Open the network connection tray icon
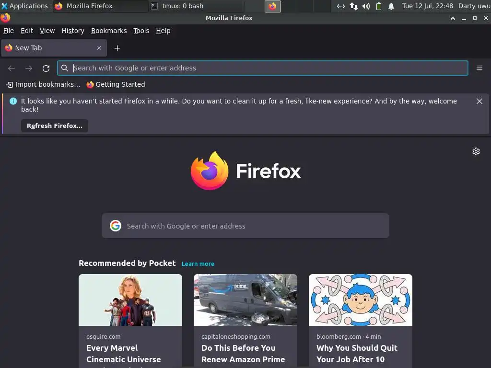This screenshot has width=491, height=368. [x=341, y=6]
